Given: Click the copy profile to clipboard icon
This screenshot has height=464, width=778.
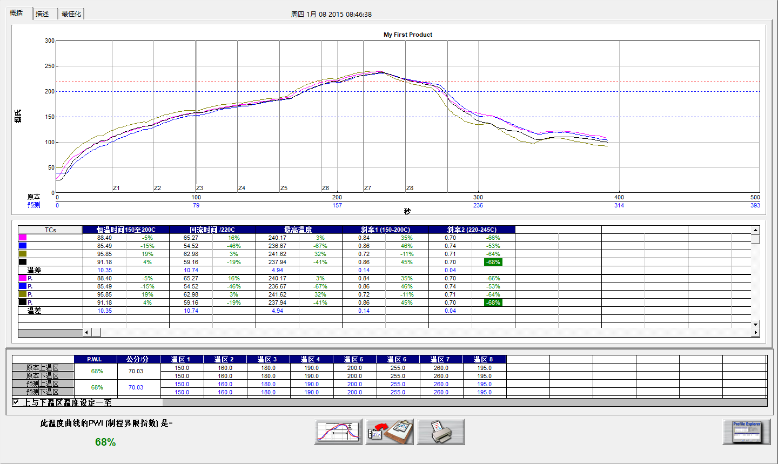Looking at the screenshot, I should (390, 432).
